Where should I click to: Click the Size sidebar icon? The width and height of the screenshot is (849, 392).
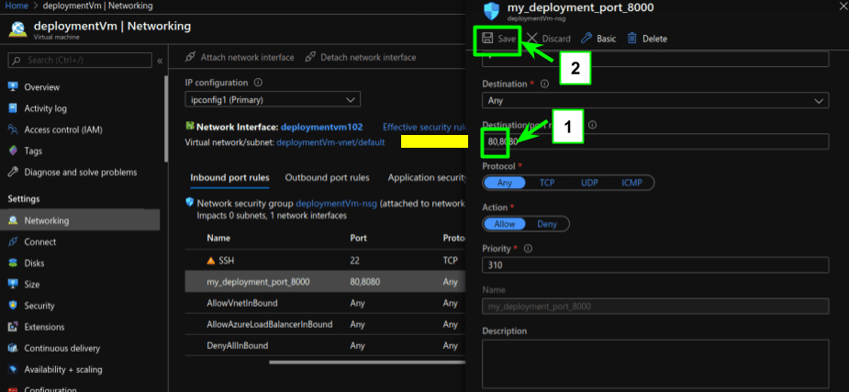pyautogui.click(x=14, y=285)
